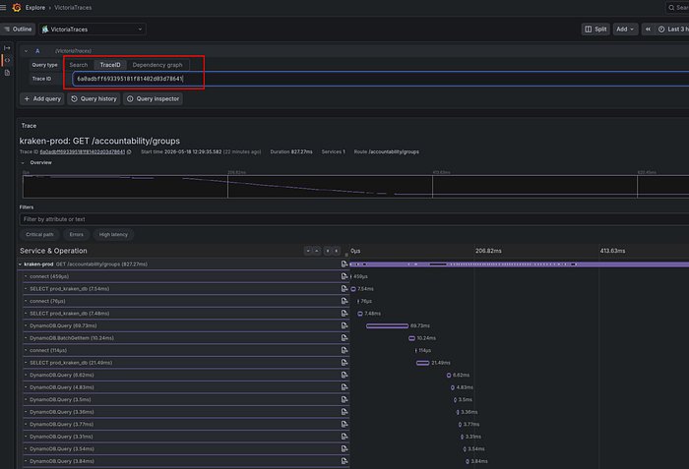Open Query history
Image resolution: width=689 pixels, height=469 pixels.
pos(94,98)
